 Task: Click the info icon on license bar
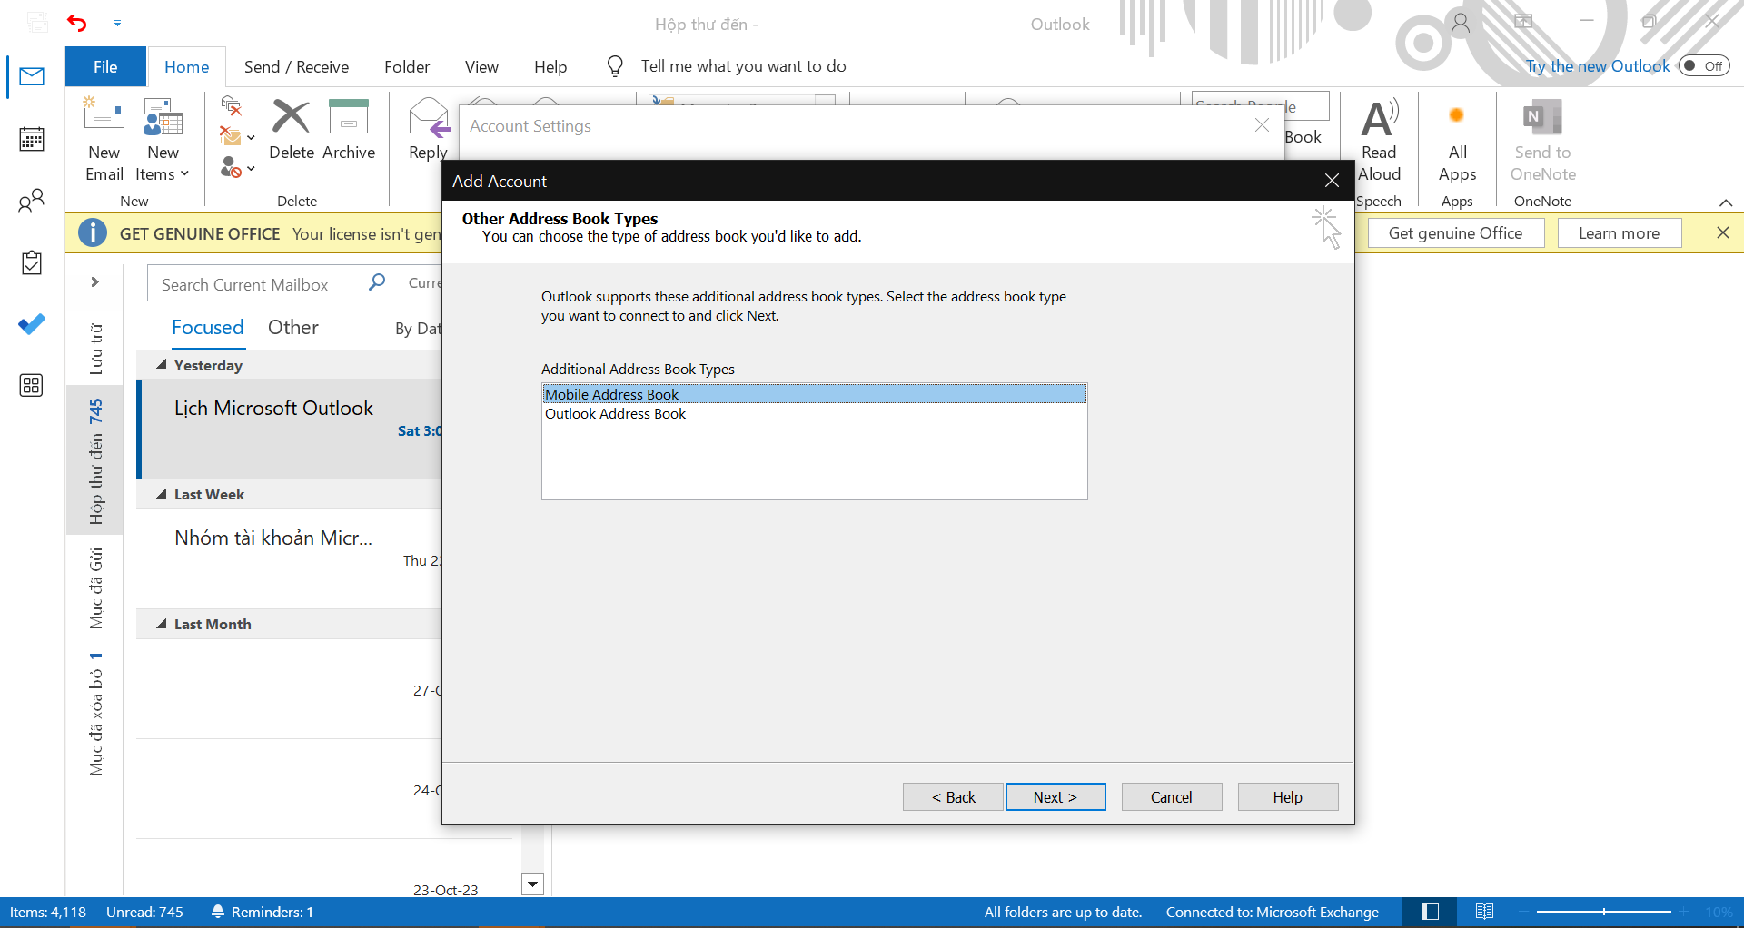pos(92,233)
